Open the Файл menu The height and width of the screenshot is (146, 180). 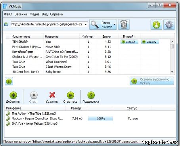click(x=8, y=14)
